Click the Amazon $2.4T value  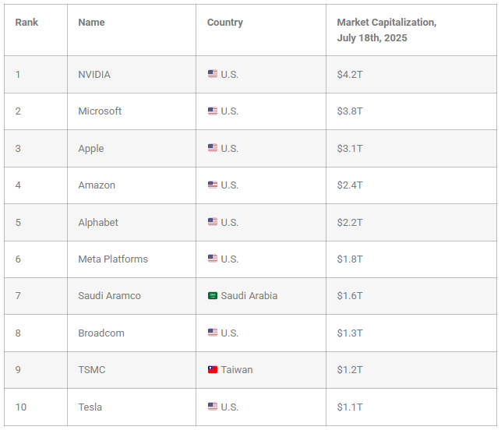(350, 185)
